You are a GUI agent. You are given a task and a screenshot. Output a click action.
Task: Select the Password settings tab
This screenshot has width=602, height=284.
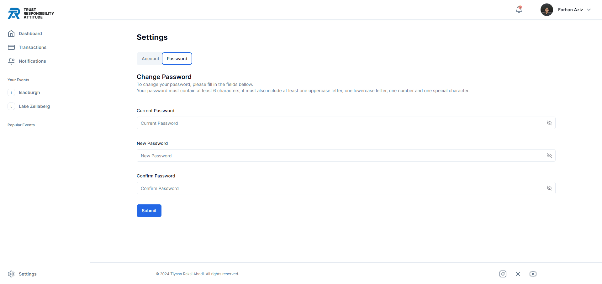(177, 59)
